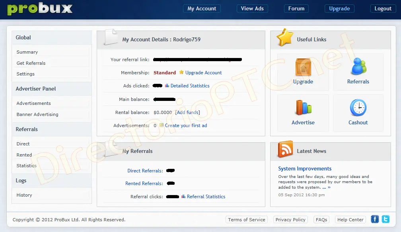Image resolution: width=401 pixels, height=232 pixels.
Task: Click the $0.0000 rental balance value
Action: (x=163, y=112)
